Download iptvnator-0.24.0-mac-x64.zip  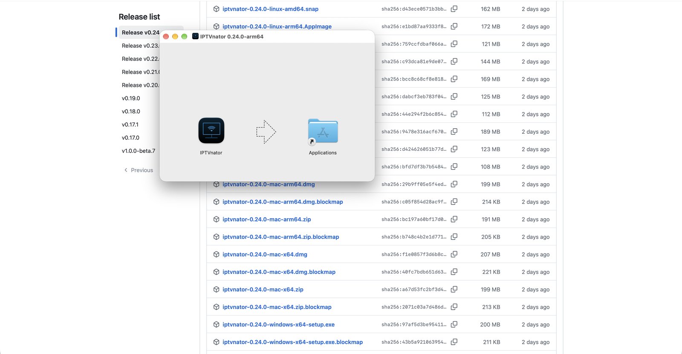tap(263, 289)
